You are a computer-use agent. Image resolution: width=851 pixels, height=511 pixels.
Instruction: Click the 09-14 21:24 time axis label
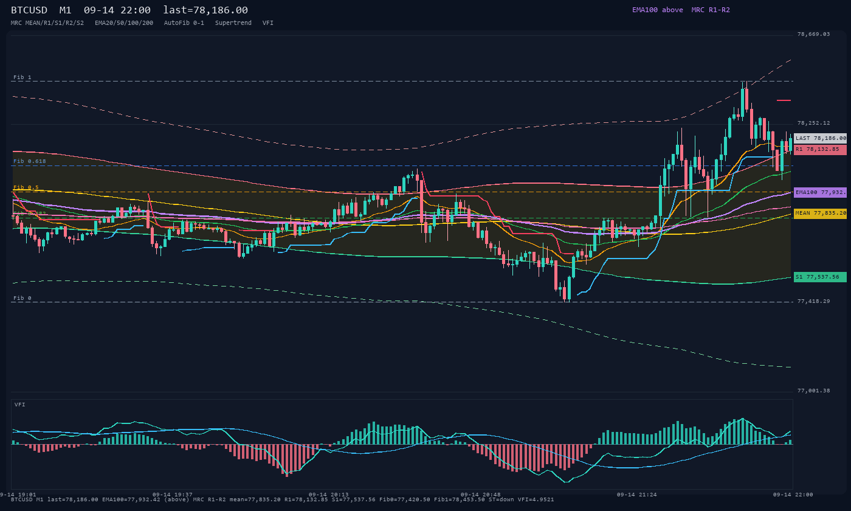(x=637, y=495)
